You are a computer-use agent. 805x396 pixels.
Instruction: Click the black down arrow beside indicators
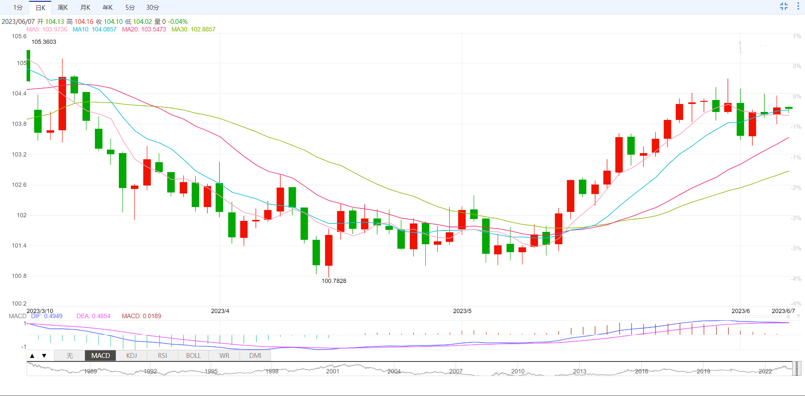tap(44, 356)
